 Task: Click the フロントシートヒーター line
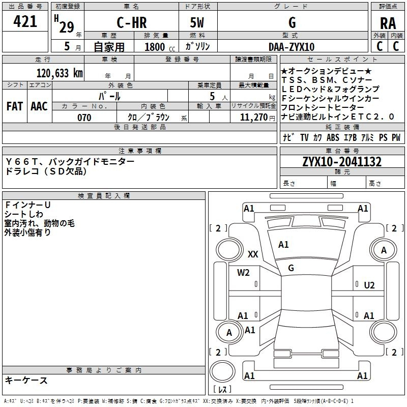click(x=323, y=107)
